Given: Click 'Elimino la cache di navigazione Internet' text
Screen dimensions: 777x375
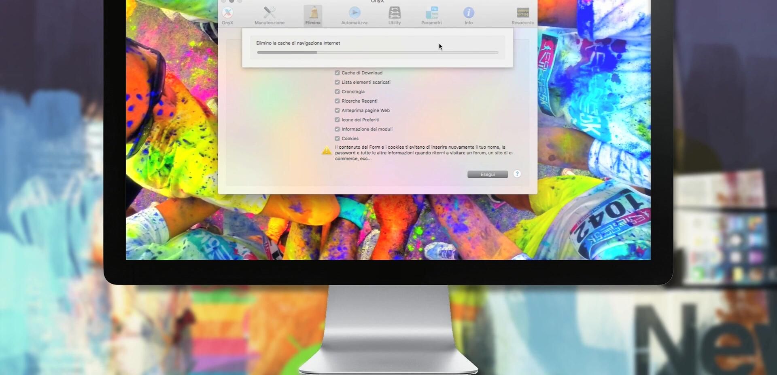Looking at the screenshot, I should 298,43.
